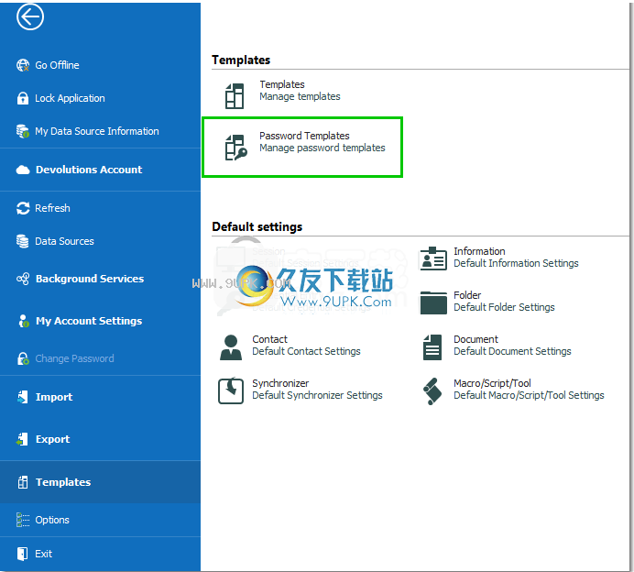Click the Exit door icon
Viewport: 634px width, 572px height.
click(23, 554)
